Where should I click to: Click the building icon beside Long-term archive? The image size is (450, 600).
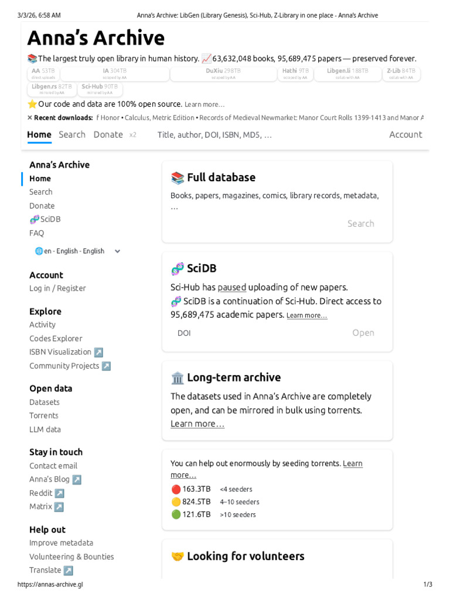[177, 378]
